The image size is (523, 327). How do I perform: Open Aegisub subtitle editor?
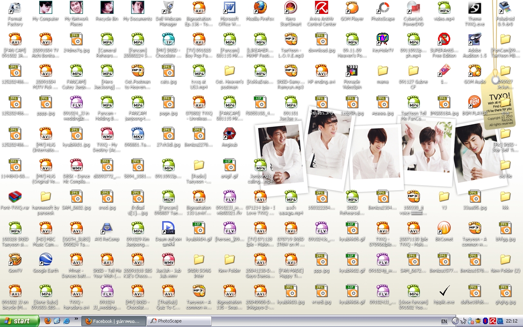pos(230,133)
